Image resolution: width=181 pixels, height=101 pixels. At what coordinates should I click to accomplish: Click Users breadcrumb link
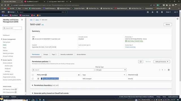pos(37,20)
